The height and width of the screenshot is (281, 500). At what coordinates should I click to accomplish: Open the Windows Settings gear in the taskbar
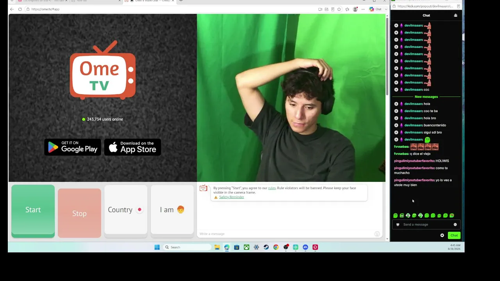[256, 247]
